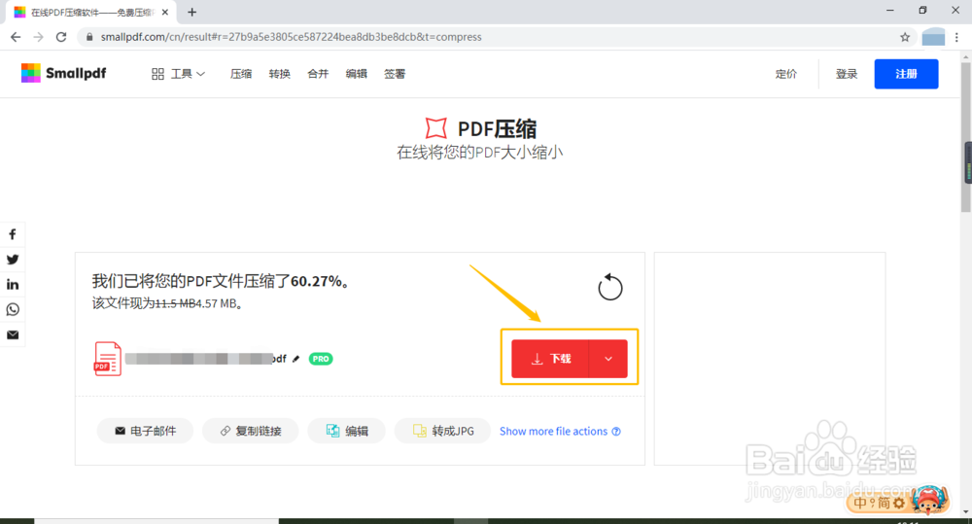Click the 登录 login link
972x524 pixels.
coord(847,74)
